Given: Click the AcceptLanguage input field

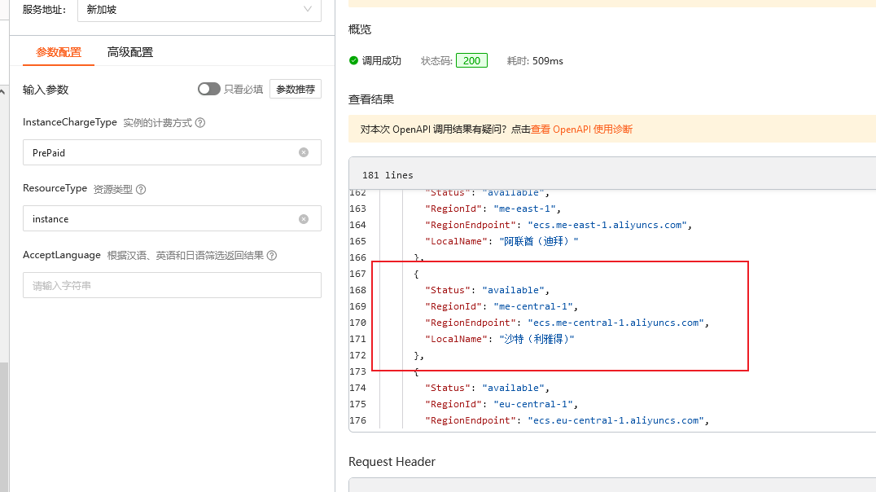Looking at the screenshot, I should pyautogui.click(x=172, y=286).
